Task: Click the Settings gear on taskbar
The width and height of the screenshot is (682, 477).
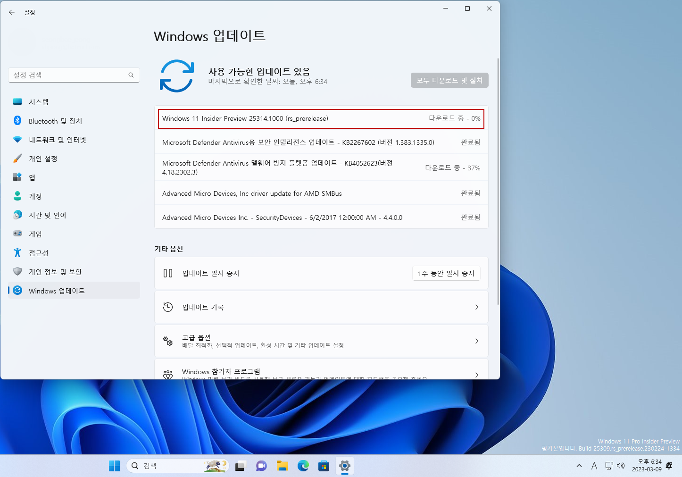Action: click(x=345, y=466)
